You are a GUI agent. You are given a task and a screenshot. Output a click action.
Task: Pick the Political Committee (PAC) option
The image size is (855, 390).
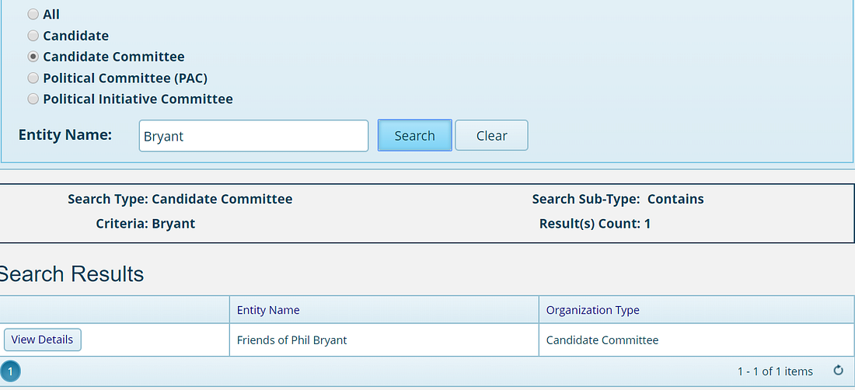coord(33,78)
